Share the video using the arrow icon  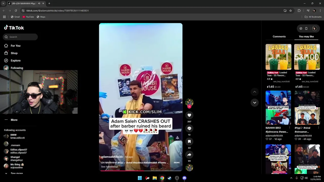(189, 155)
